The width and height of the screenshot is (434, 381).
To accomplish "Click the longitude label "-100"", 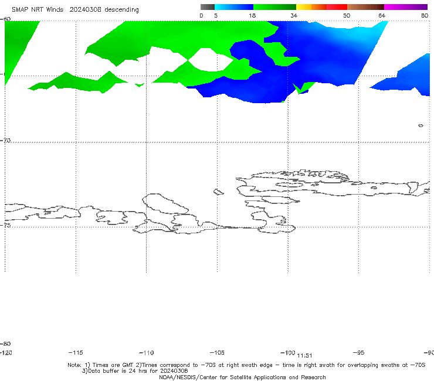I will click(288, 352).
